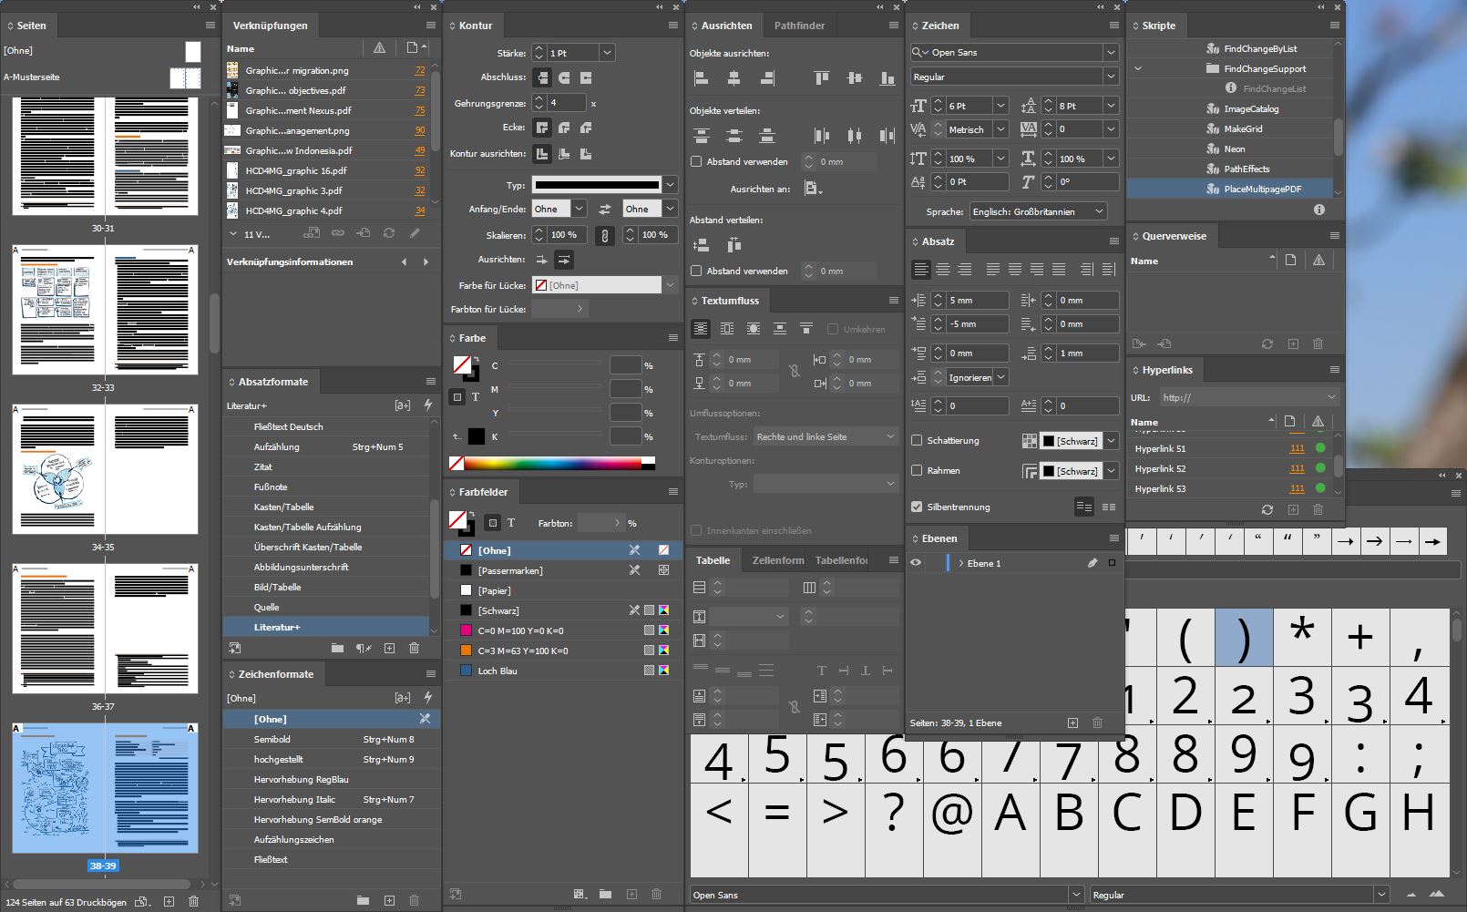Open PlaceMultipagePDF script
Image resolution: width=1467 pixels, height=912 pixels.
pos(1262,189)
